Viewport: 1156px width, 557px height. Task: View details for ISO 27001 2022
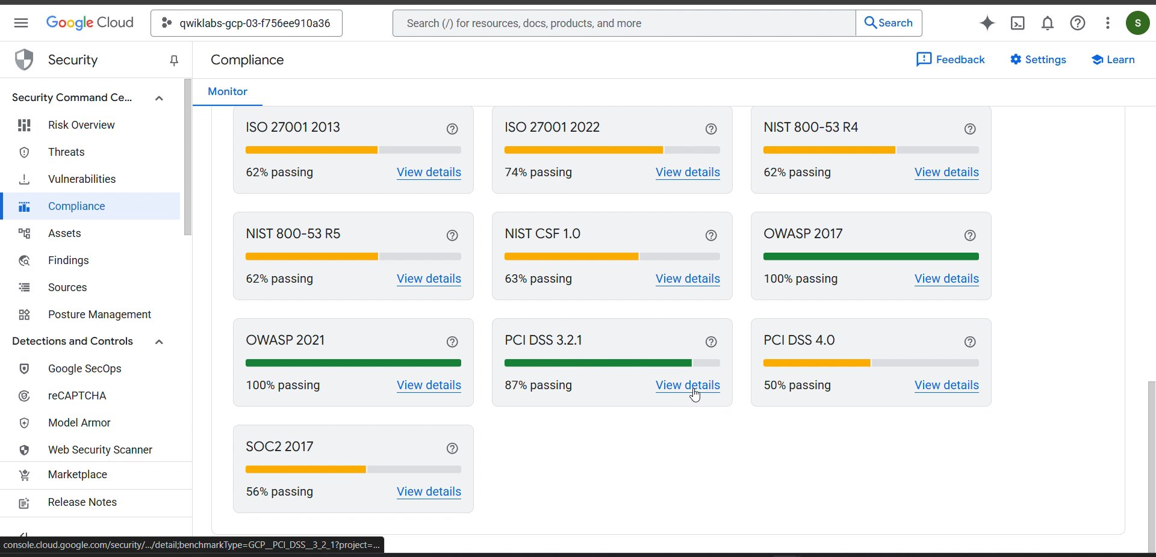[x=688, y=172]
